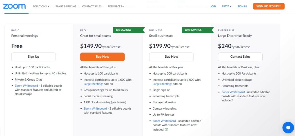Expand the Resources dropdown menu
Screen dimensions: 295x136
[x=116, y=6]
